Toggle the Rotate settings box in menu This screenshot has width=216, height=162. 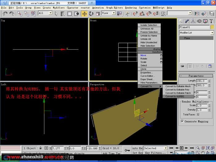coord(161,59)
